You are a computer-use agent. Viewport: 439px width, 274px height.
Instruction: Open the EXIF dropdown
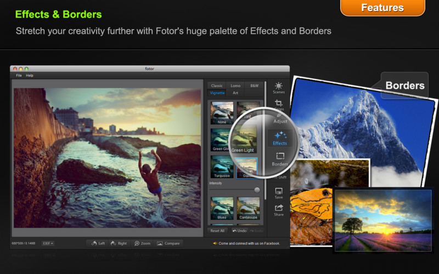click(48, 243)
